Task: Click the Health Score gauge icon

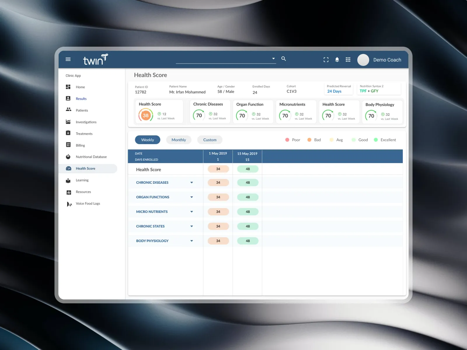Action: (69, 168)
